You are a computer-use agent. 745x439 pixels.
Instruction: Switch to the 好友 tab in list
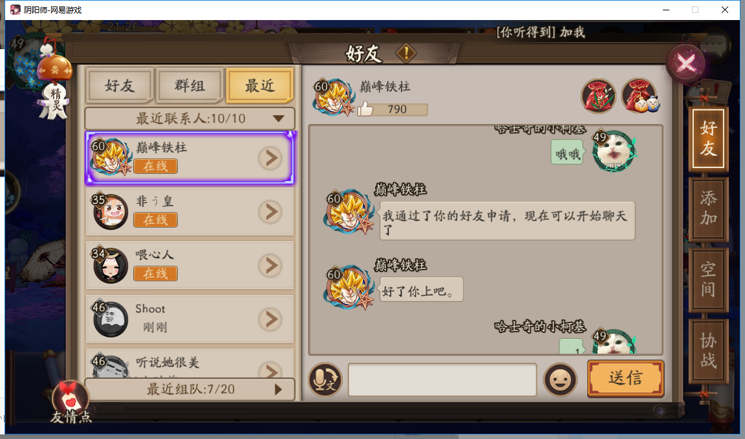120,85
